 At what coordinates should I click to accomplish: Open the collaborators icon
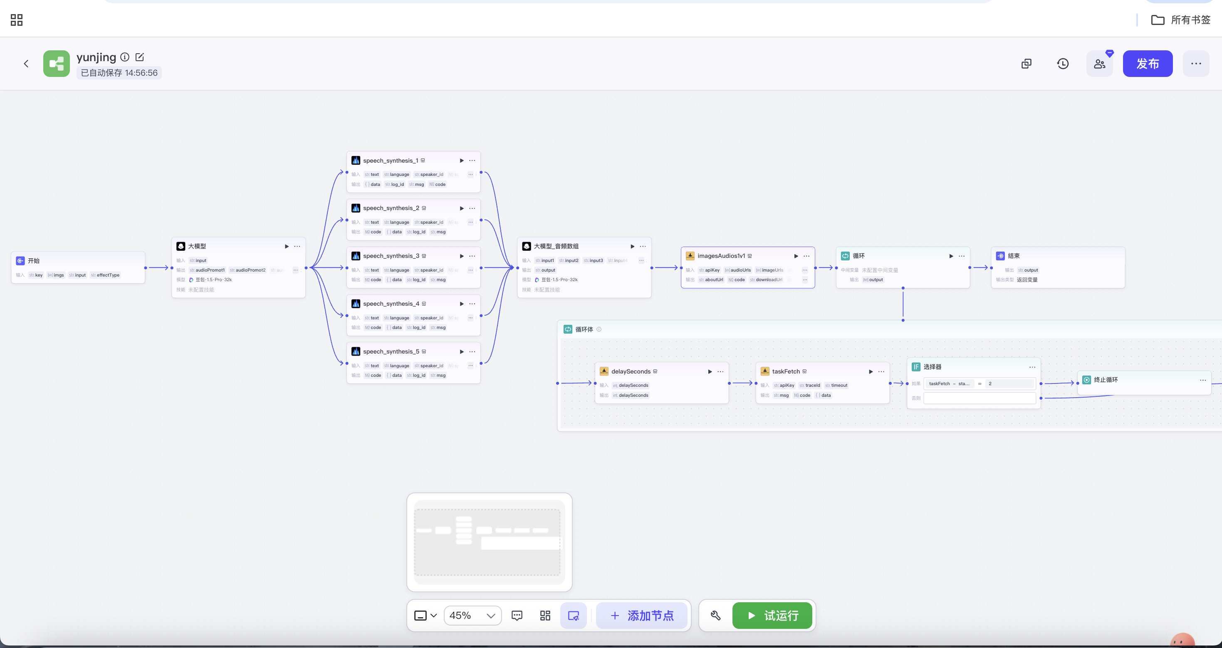(1099, 64)
